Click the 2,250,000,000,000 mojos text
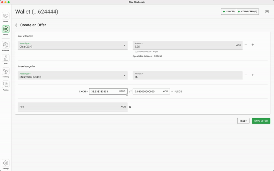The image size is (274, 171). pos(147,52)
